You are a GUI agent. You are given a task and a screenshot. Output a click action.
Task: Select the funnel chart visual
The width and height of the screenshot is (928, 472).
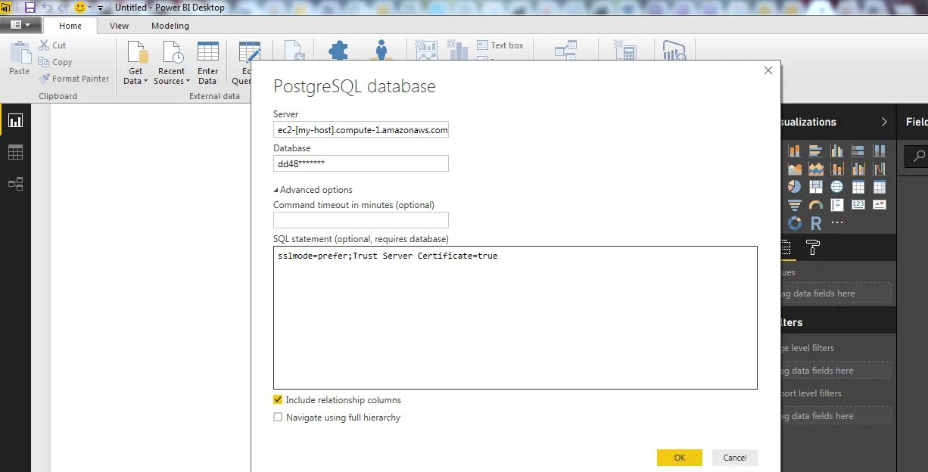(795, 205)
